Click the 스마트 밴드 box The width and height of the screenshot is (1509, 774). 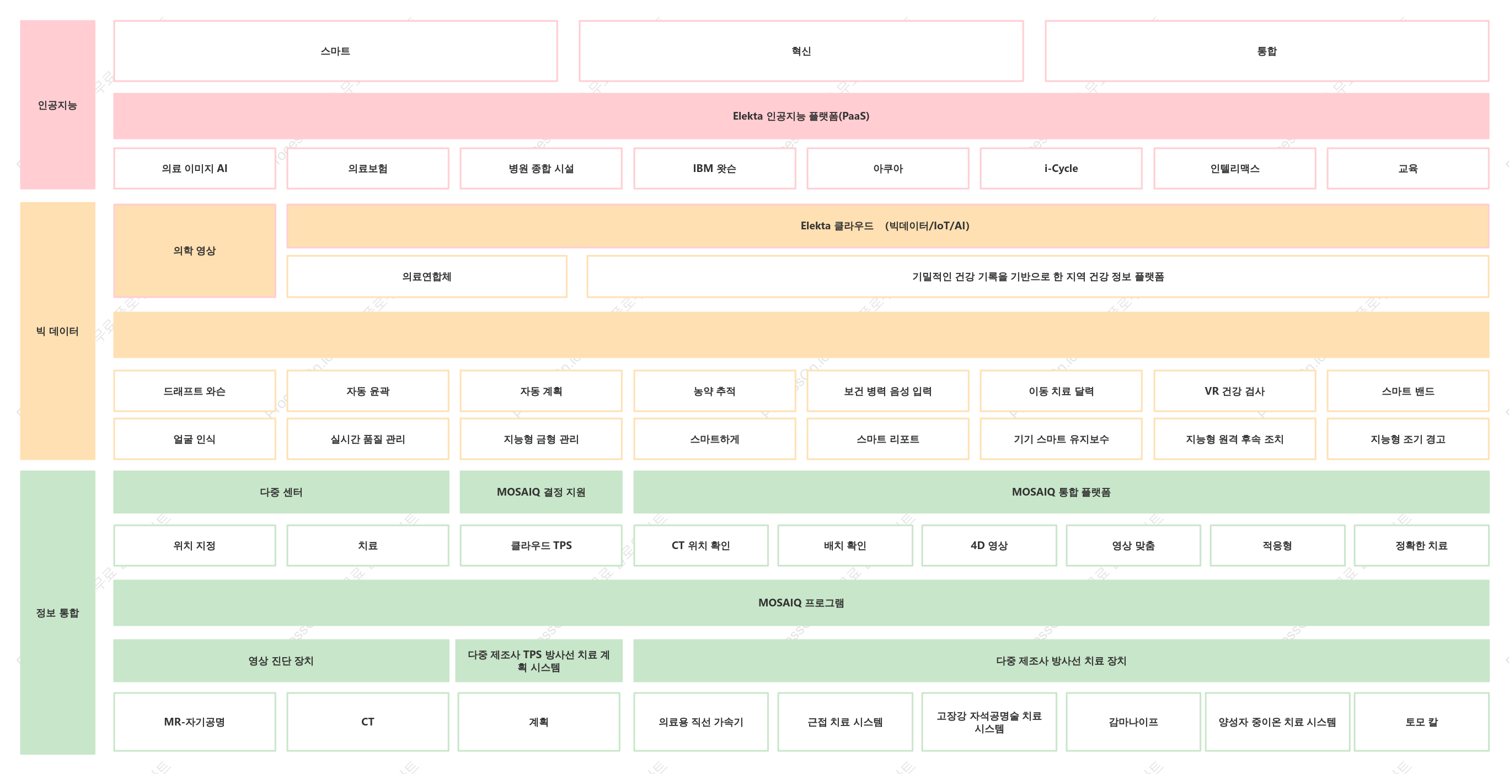click(1408, 391)
